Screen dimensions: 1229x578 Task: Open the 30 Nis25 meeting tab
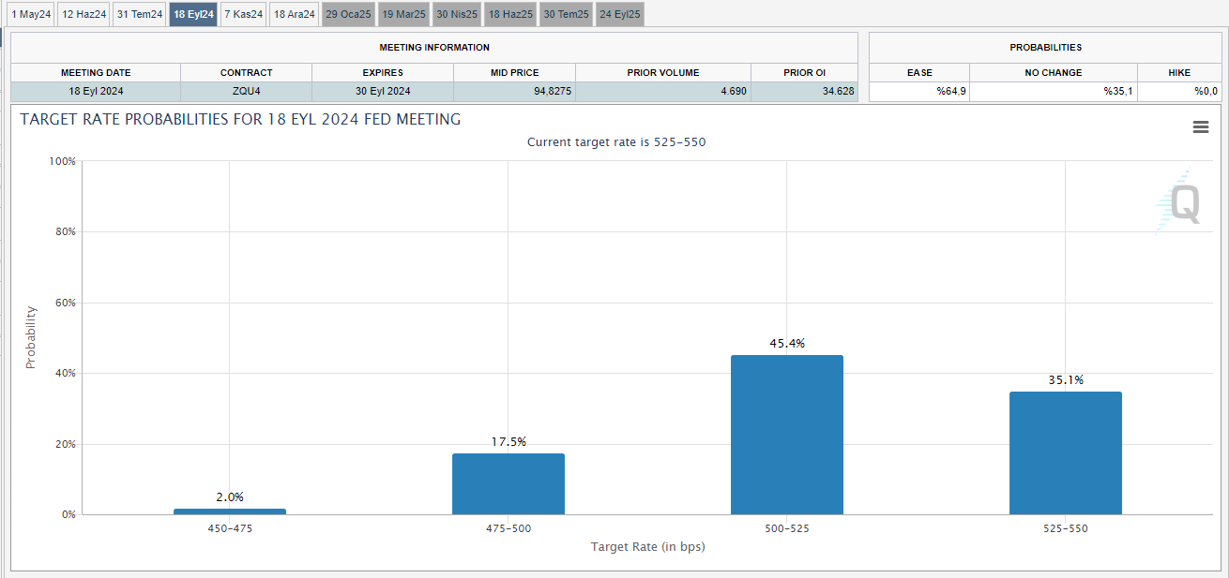457,14
